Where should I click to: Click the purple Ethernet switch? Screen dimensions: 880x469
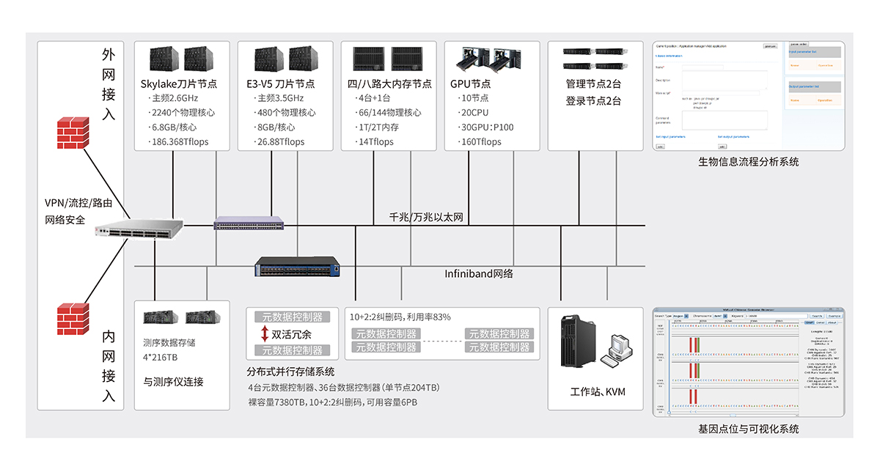[x=249, y=224]
